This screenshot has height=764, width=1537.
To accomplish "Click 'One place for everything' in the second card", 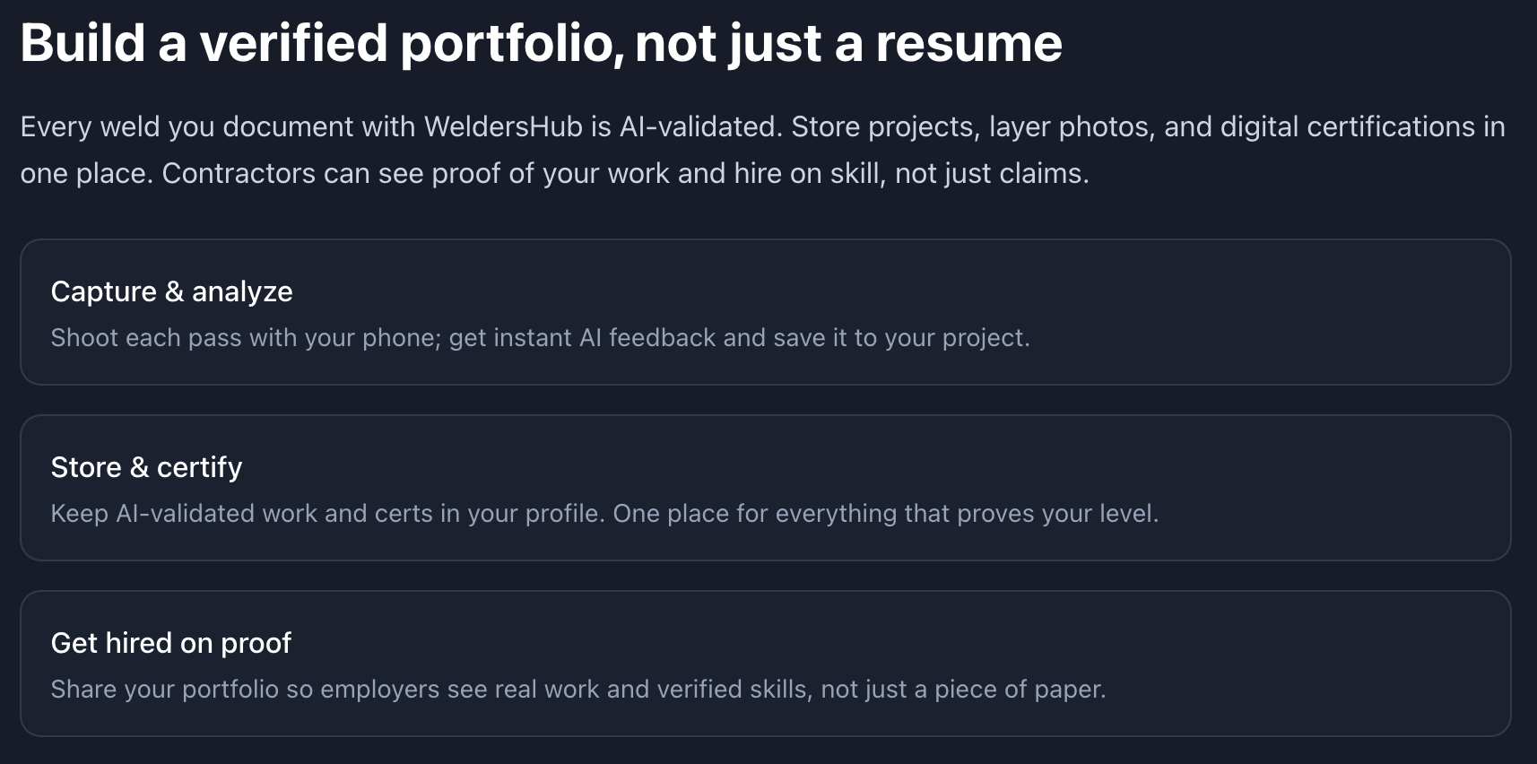I will pos(755,514).
